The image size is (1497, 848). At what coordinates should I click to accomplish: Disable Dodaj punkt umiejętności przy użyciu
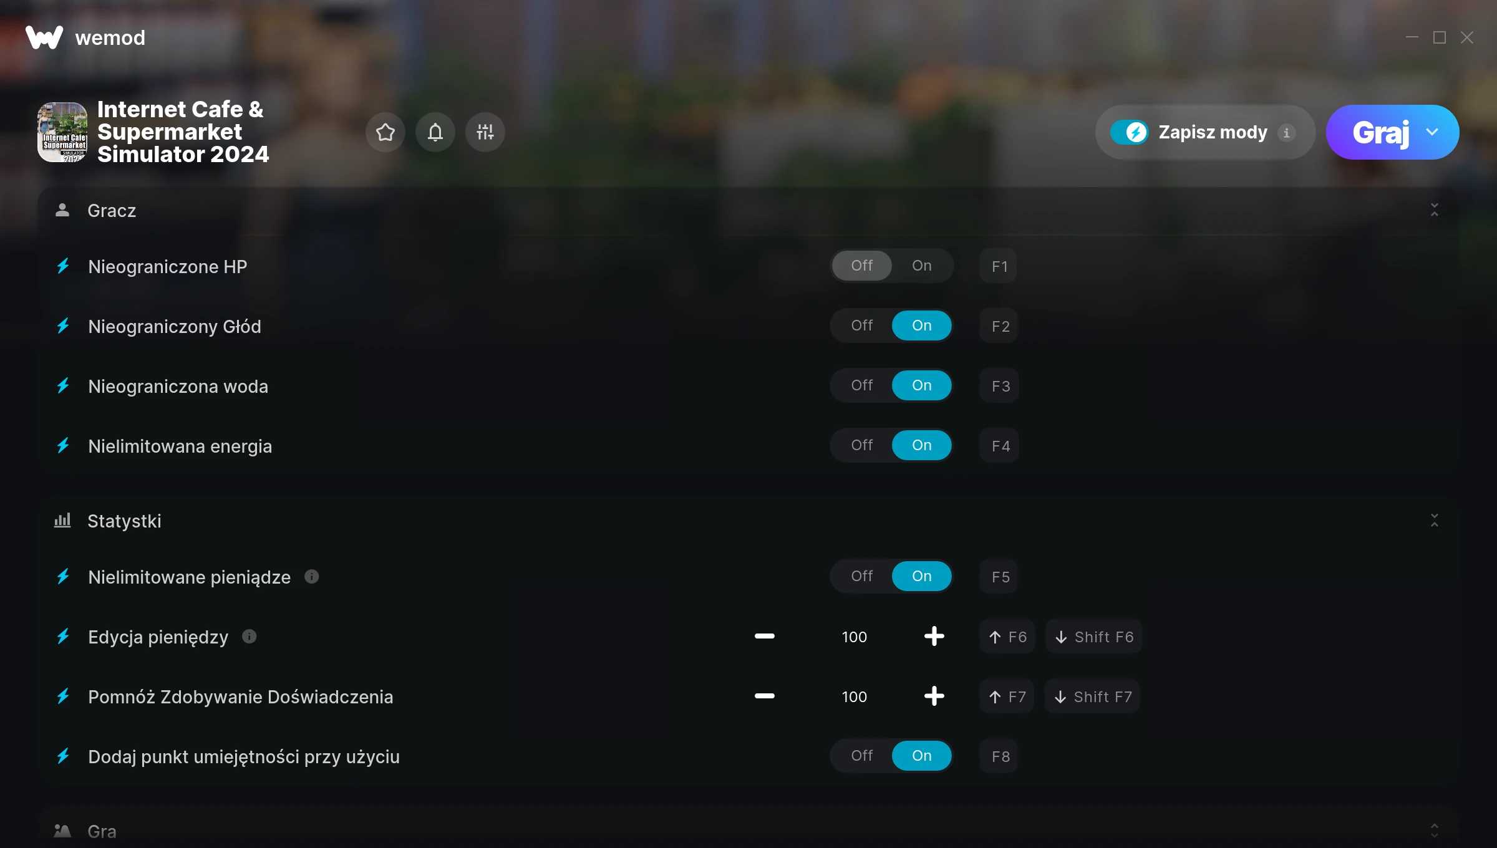pos(862,756)
